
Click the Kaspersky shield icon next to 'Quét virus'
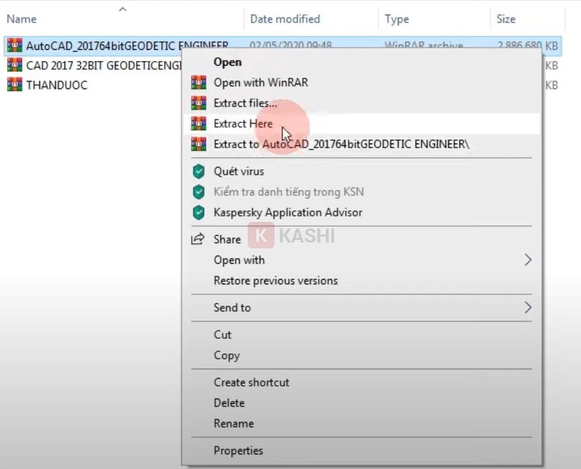tap(198, 171)
